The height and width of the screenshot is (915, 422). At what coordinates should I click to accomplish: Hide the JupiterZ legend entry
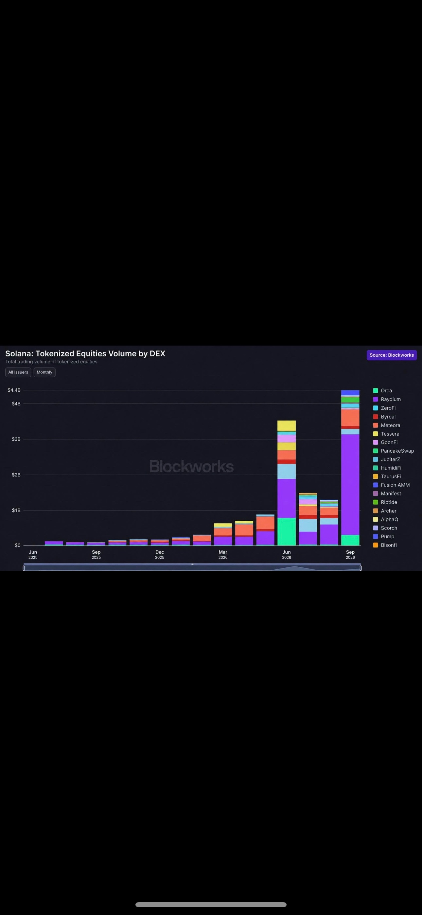point(386,459)
